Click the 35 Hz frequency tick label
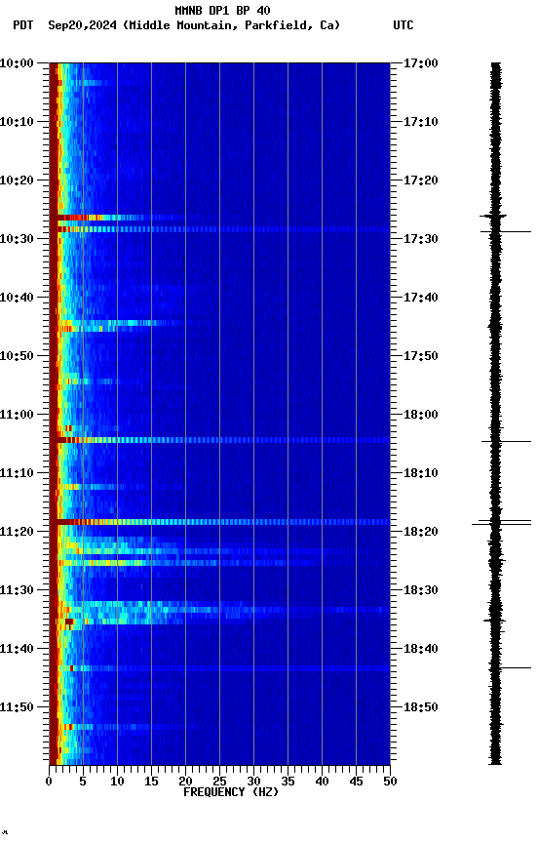The width and height of the screenshot is (538, 843). (x=288, y=782)
